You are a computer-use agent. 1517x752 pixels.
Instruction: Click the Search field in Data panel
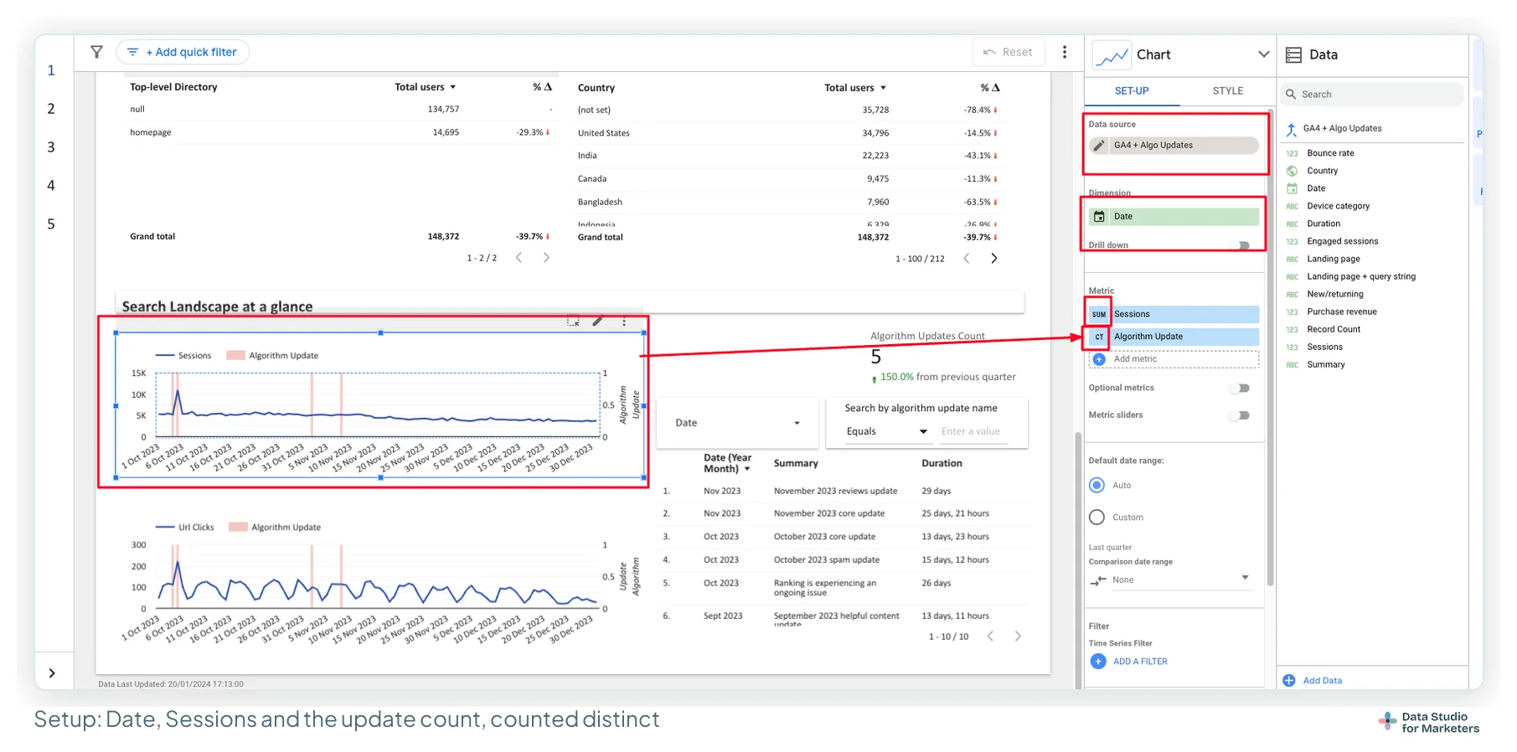click(1371, 95)
